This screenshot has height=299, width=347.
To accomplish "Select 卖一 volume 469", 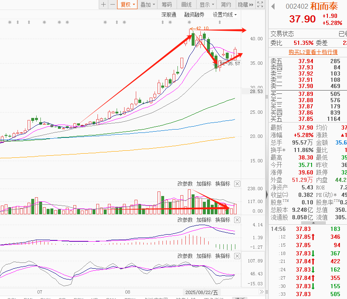I will (335, 86).
